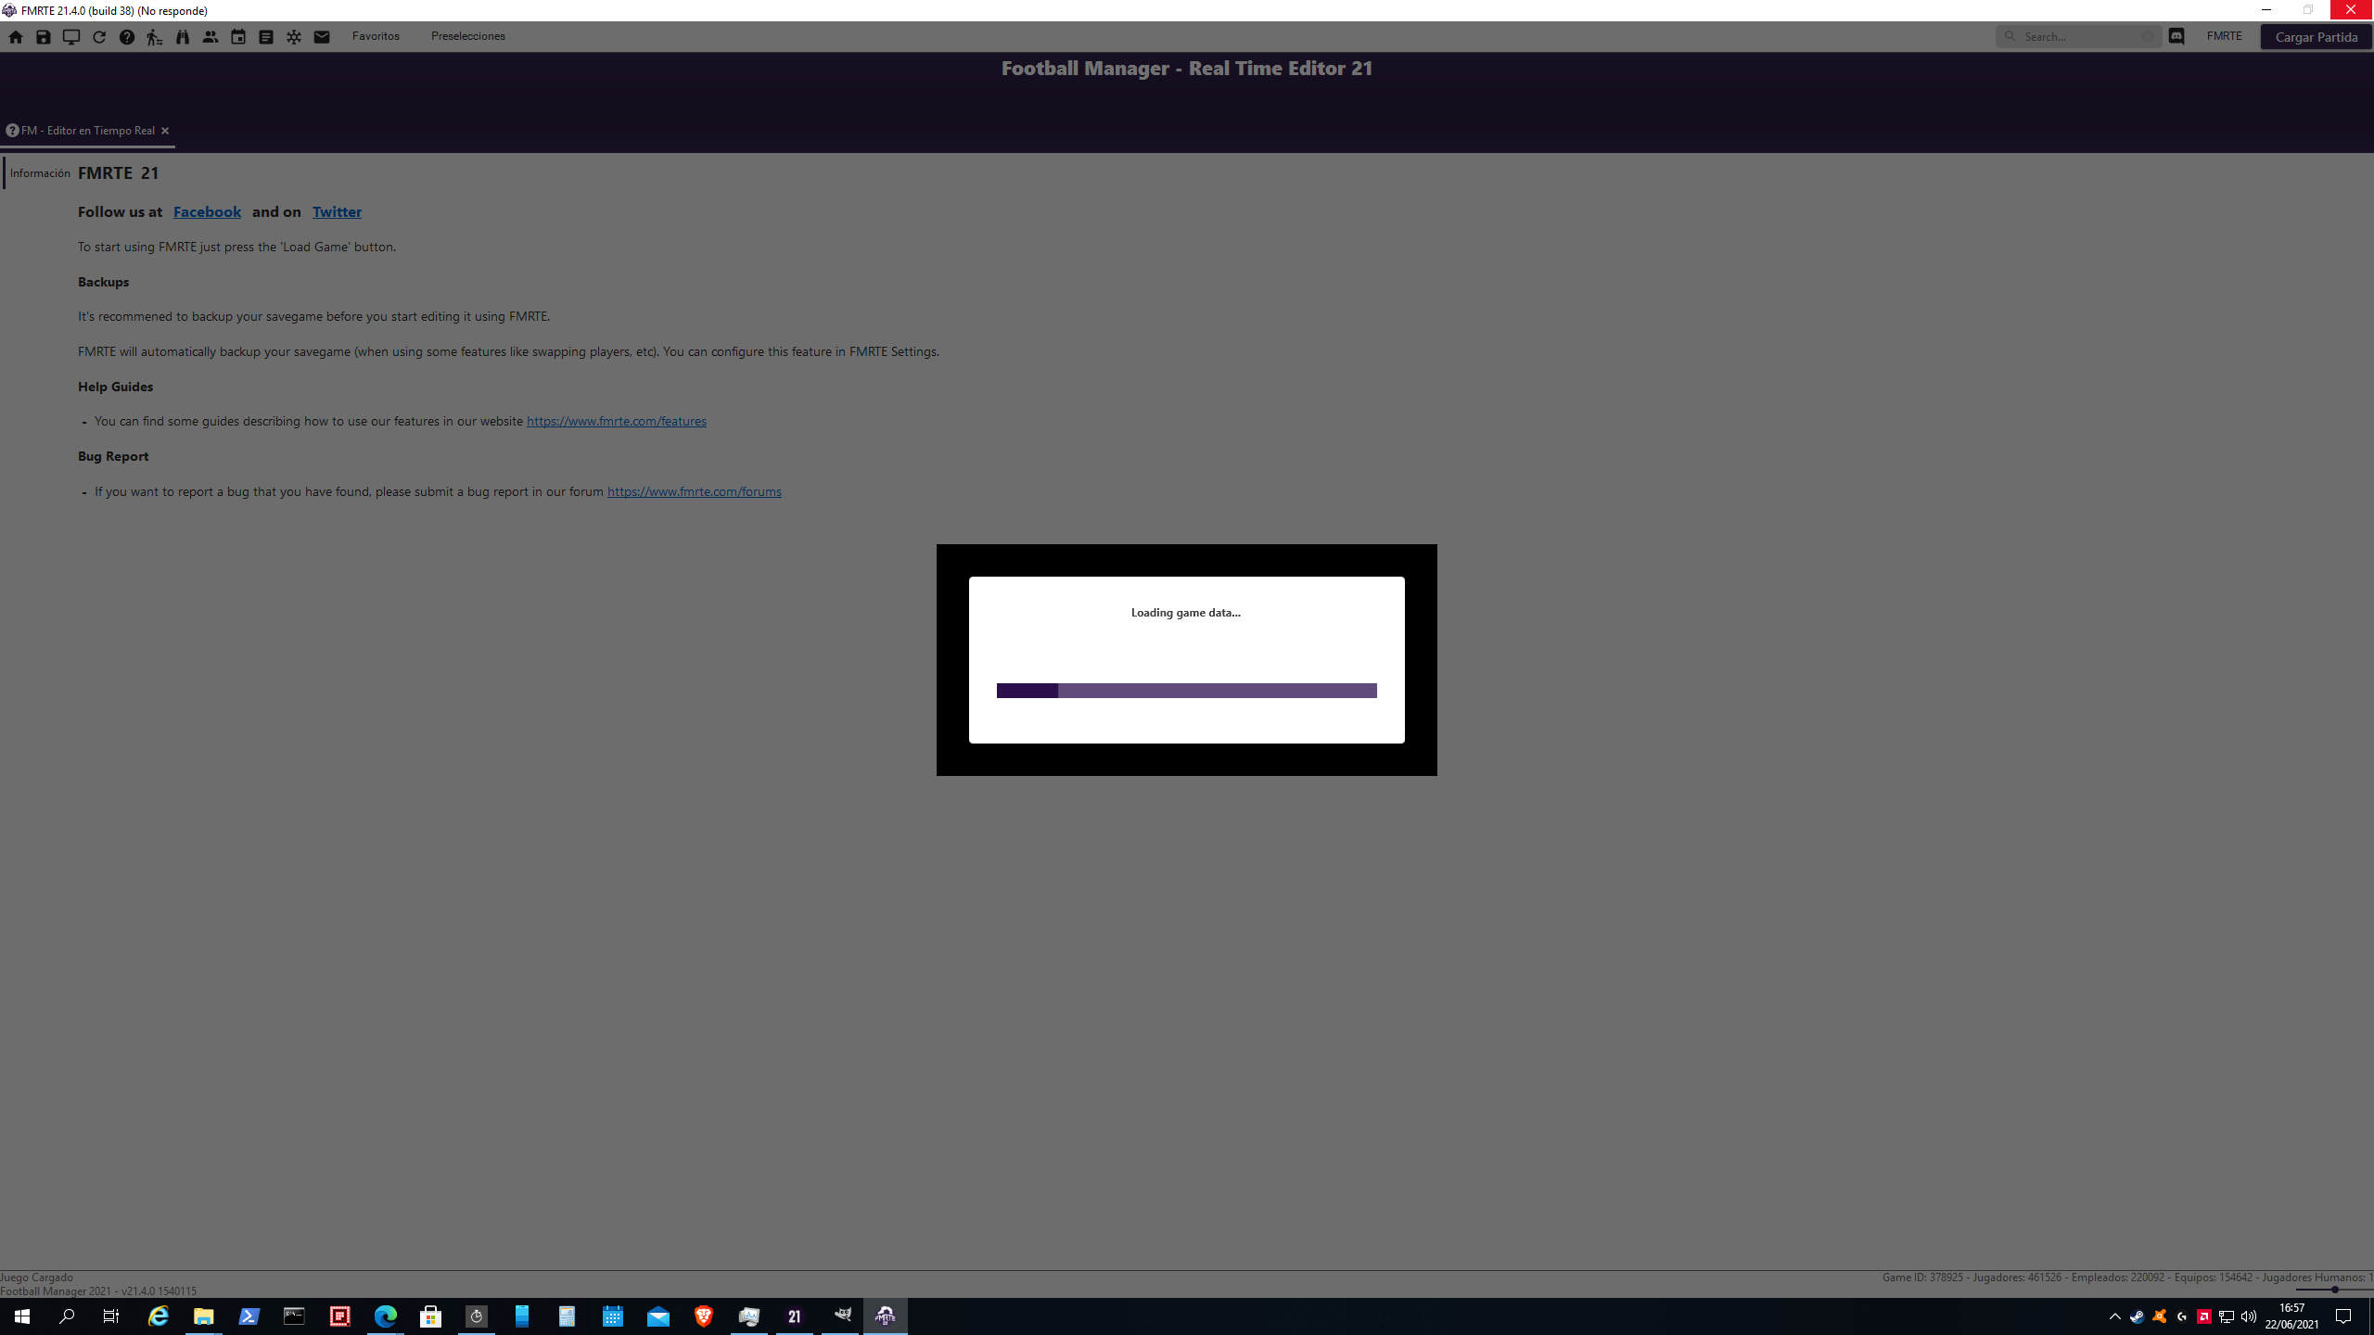Adjust the zoom slider at bottom right
The height and width of the screenshot is (1335, 2374).
(x=2333, y=1290)
